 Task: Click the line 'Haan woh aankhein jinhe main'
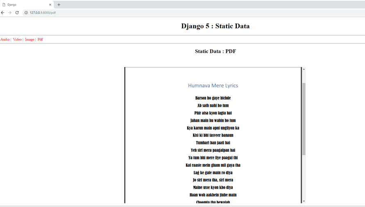[213, 195]
